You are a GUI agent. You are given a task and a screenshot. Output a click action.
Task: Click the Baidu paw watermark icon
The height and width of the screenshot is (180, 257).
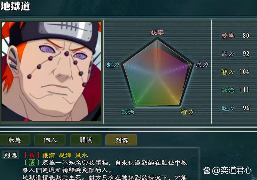tap(207, 171)
